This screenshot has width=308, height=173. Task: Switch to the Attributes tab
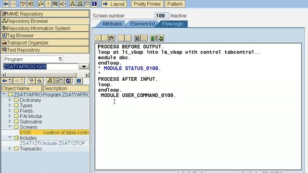pyautogui.click(x=112, y=24)
